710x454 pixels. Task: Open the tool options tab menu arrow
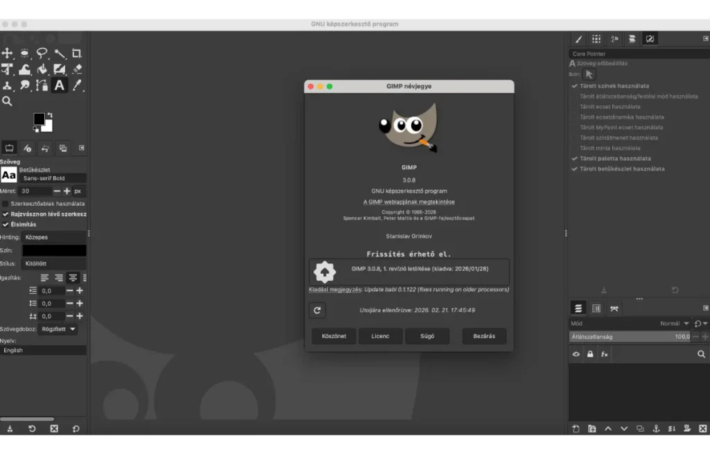click(x=82, y=148)
